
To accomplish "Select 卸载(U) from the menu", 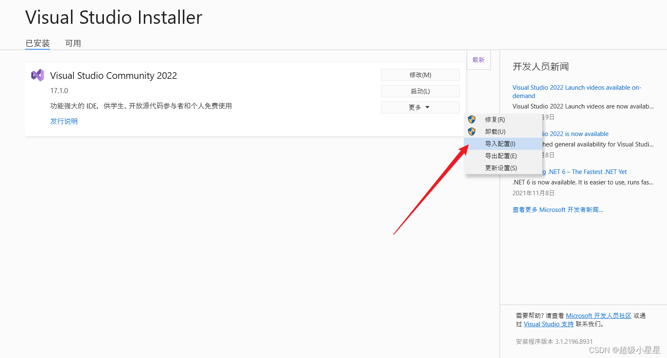I will (503, 131).
